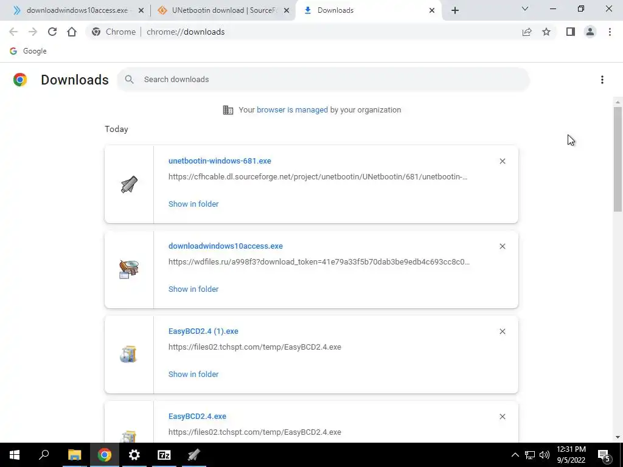The image size is (623, 467).
Task: Open File Explorer from taskbar
Action: click(74, 455)
